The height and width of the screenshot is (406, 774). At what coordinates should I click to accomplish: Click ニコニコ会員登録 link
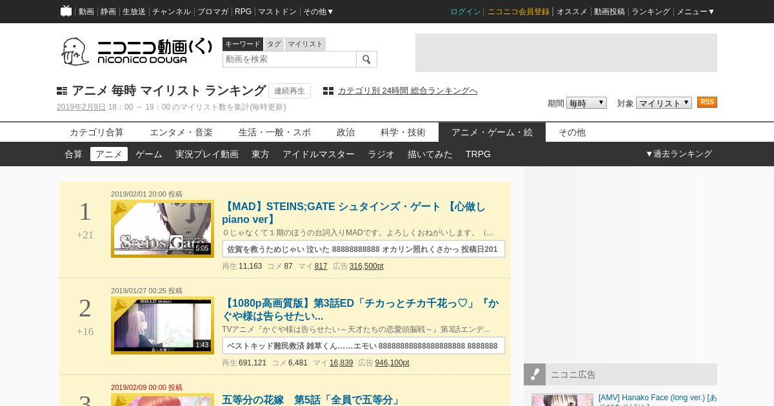[x=519, y=12]
